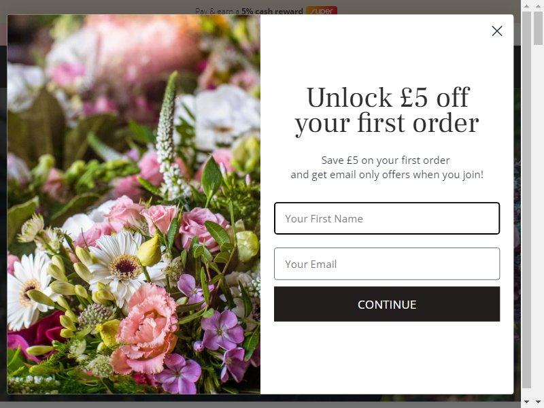544x408 pixels.
Task: Click the Your First Name field
Action: pyautogui.click(x=387, y=218)
